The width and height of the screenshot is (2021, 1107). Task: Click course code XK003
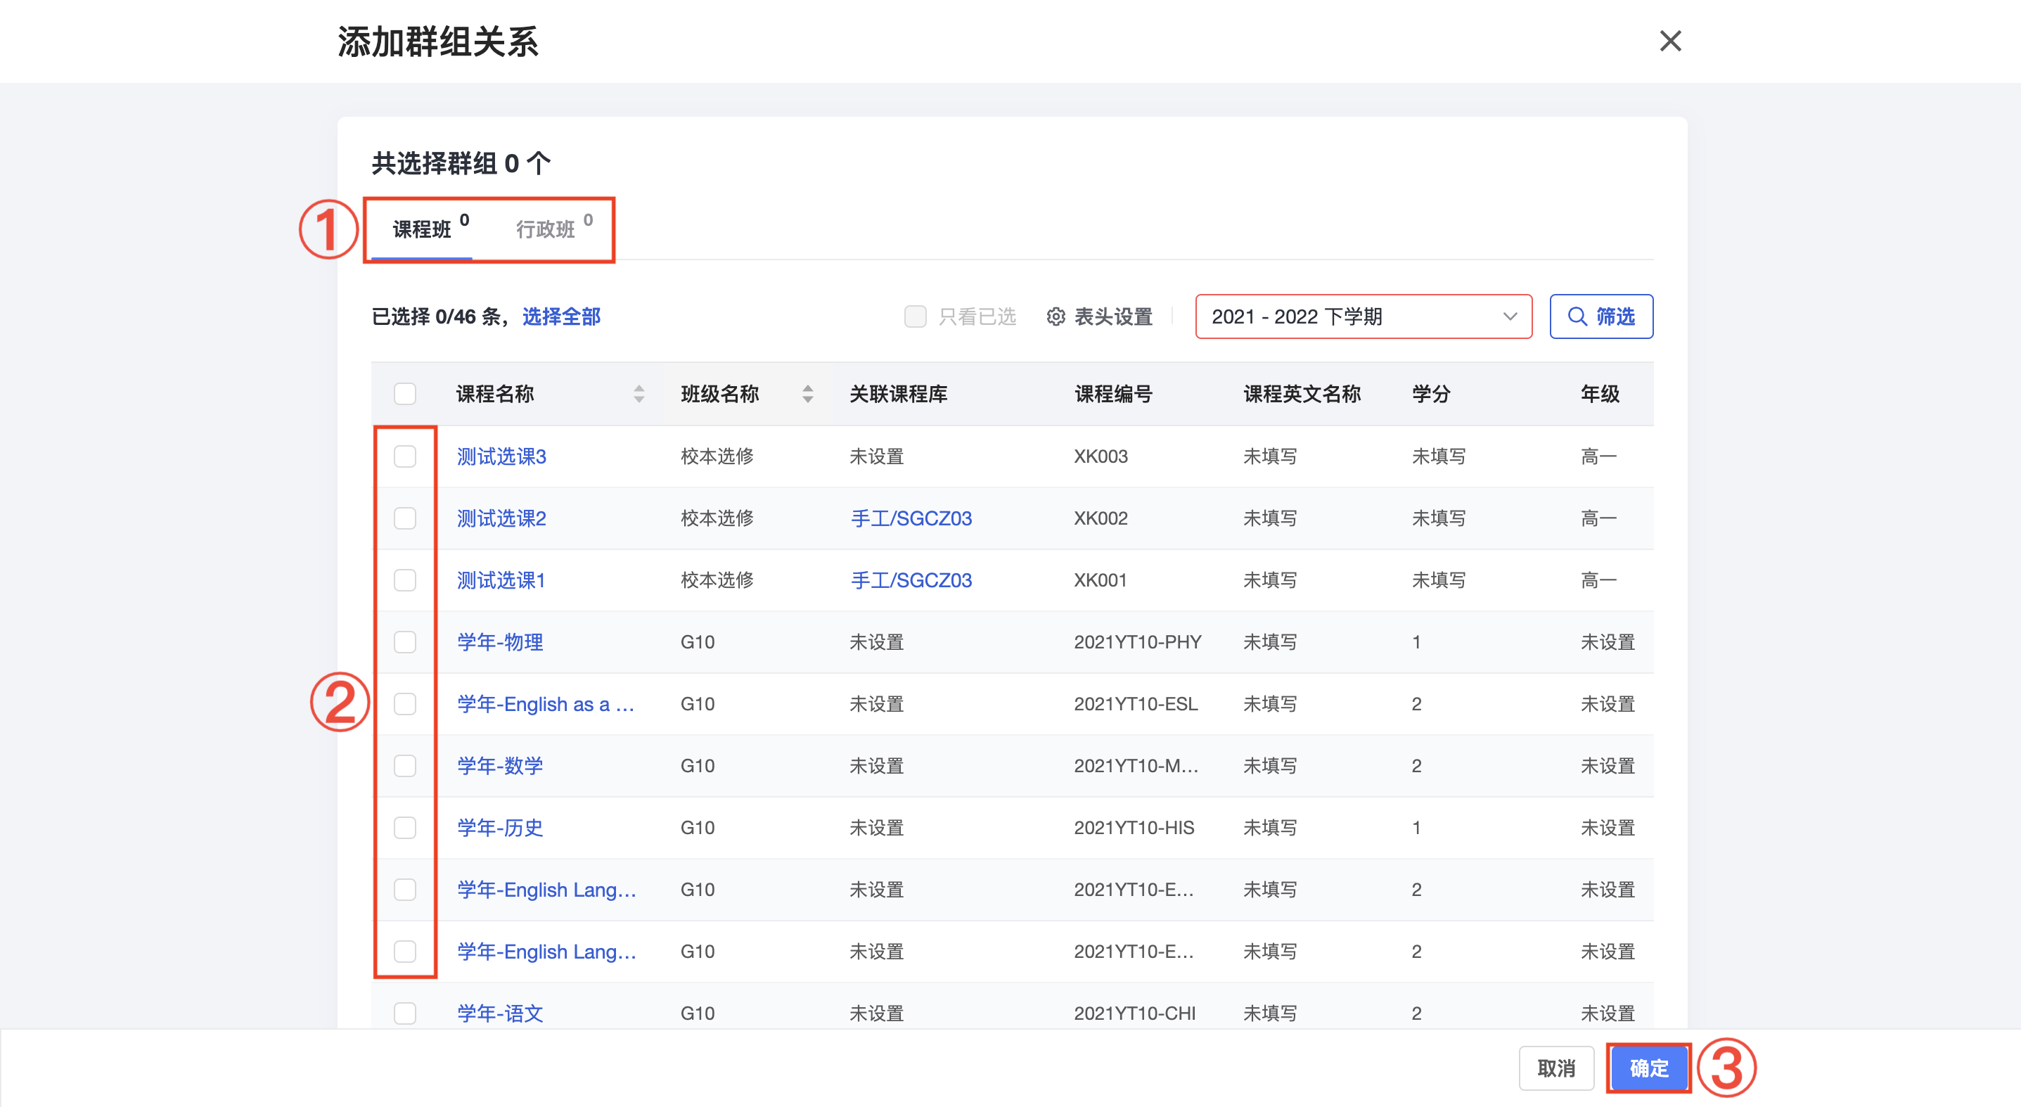coord(1101,456)
